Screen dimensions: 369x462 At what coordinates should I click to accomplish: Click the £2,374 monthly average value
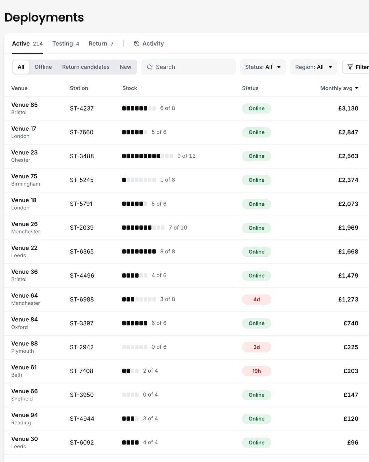(348, 180)
